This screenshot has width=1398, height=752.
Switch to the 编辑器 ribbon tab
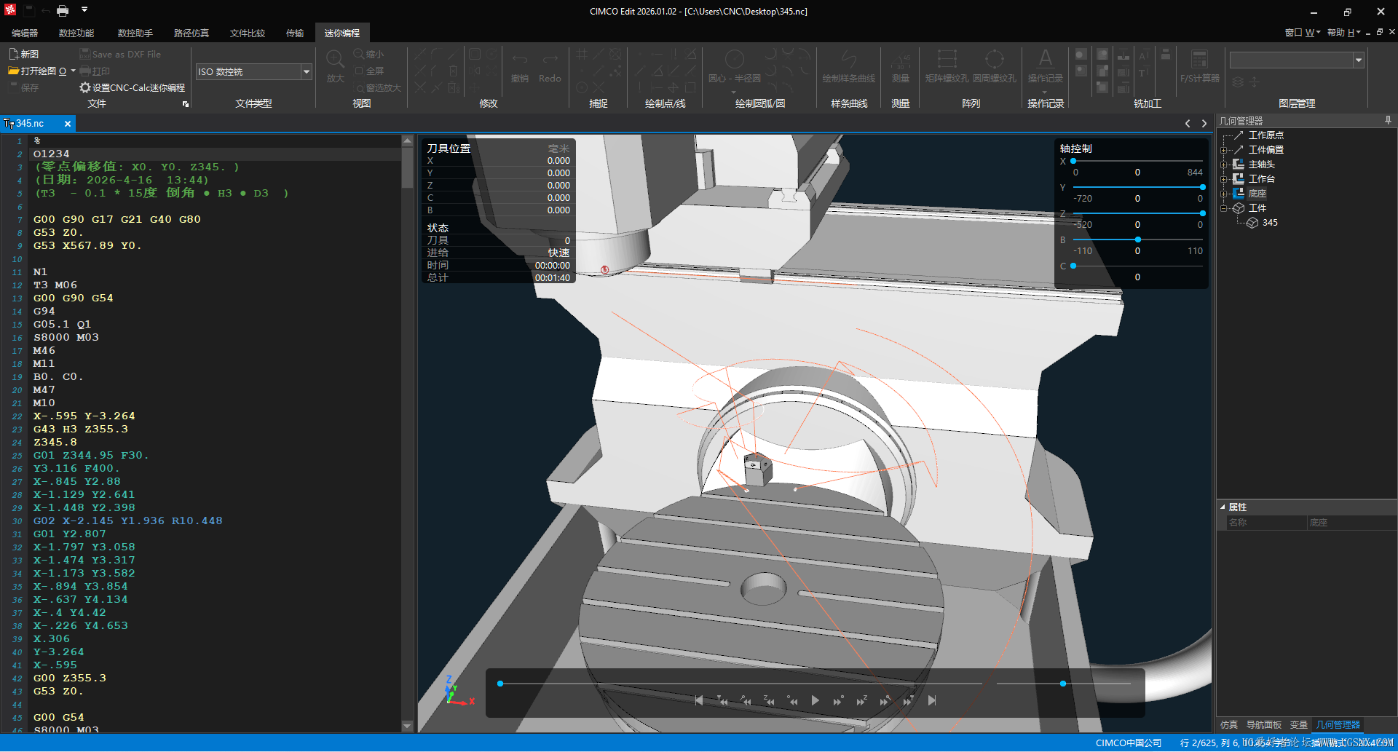tap(25, 33)
